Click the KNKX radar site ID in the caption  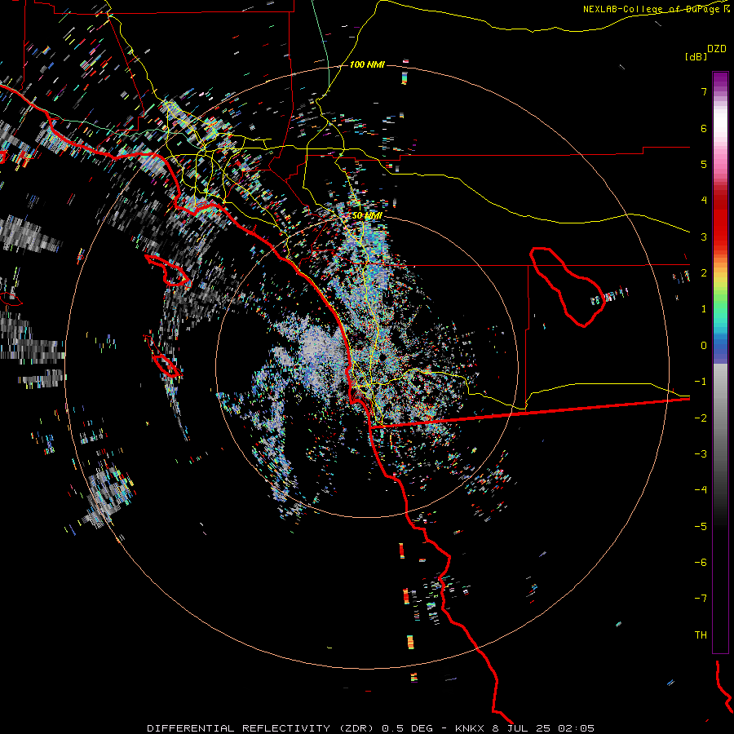click(470, 728)
